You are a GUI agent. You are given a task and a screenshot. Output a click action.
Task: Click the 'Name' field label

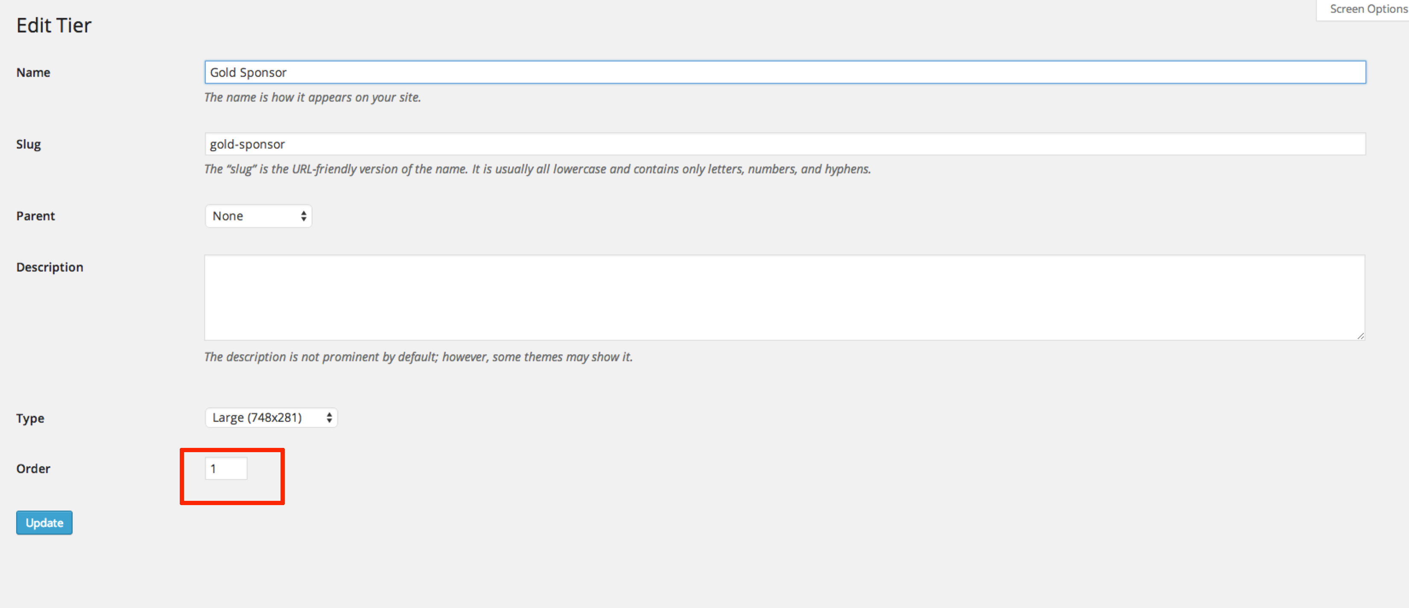click(x=33, y=73)
